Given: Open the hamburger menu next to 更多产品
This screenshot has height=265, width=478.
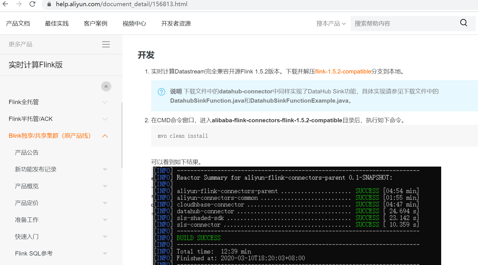Looking at the screenshot, I should [106, 44].
